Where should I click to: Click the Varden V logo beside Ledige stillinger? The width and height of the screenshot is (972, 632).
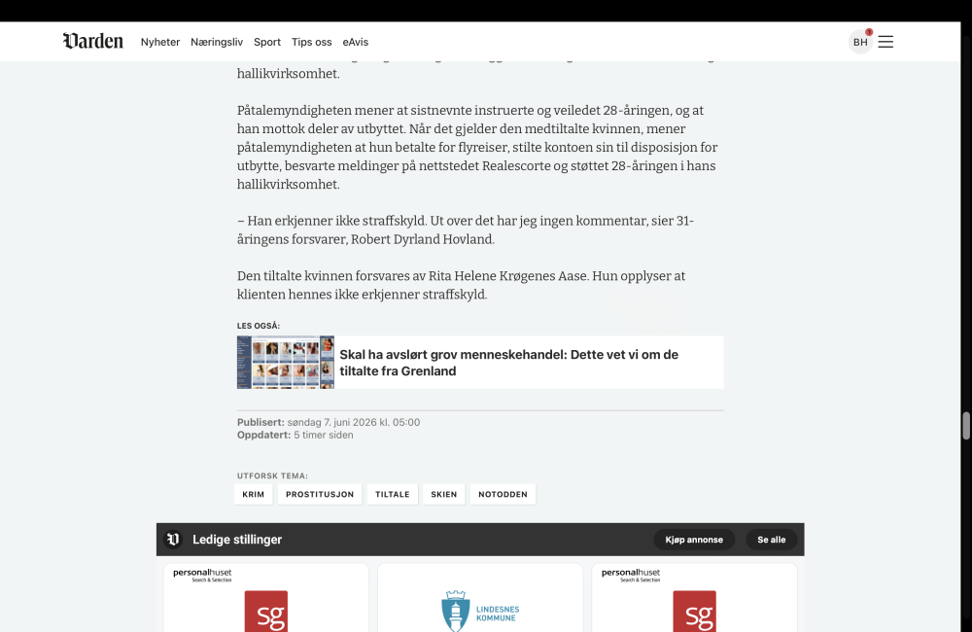(173, 539)
